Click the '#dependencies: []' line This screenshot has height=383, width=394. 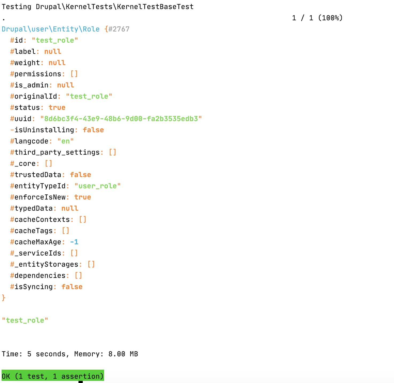click(x=46, y=276)
